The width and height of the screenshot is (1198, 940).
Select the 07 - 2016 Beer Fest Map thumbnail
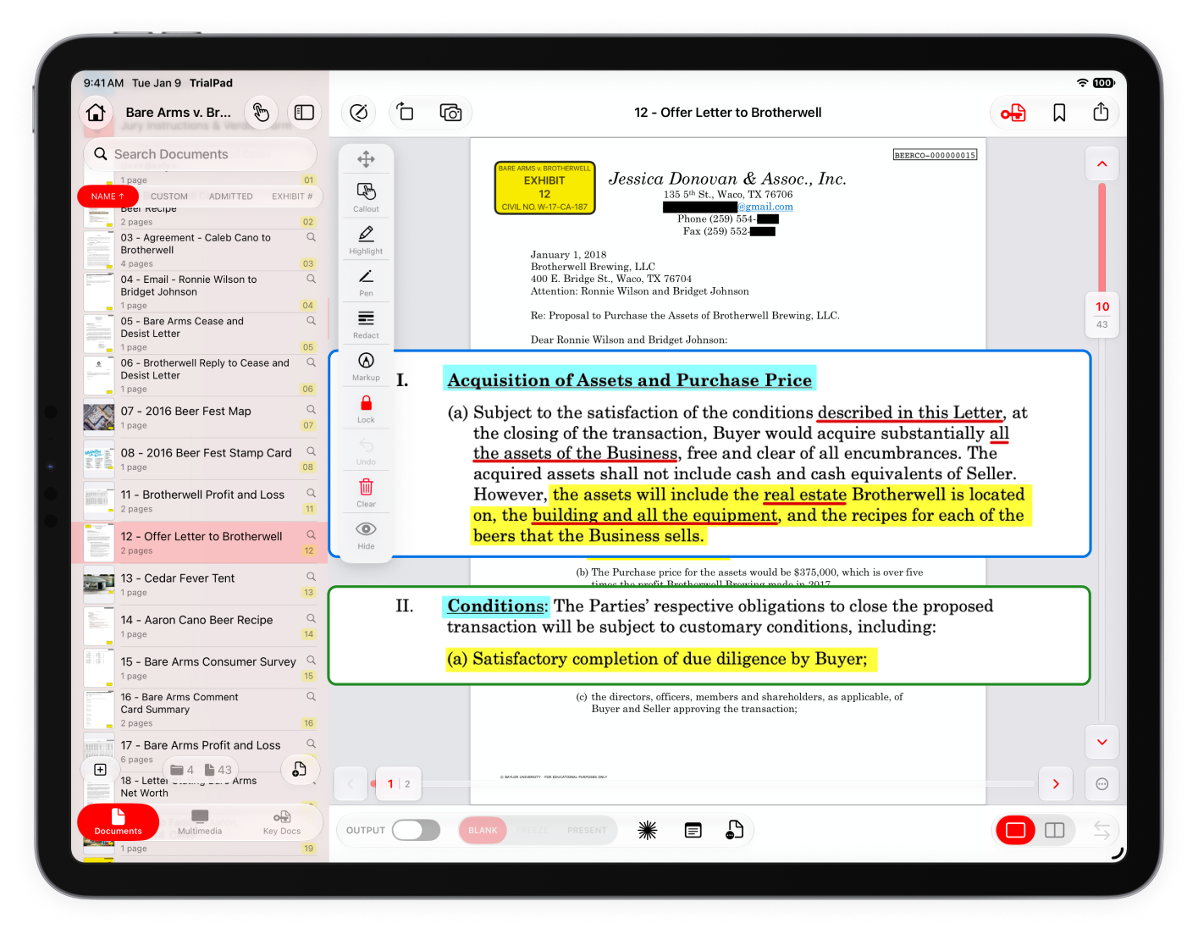(99, 417)
